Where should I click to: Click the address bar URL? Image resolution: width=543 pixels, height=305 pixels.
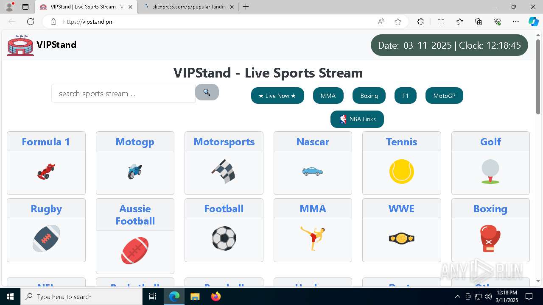click(88, 22)
